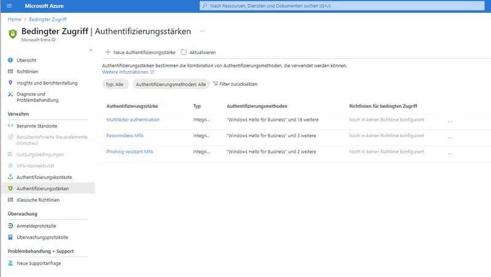Open Phishing-resistant MFA strength
Viewport: 491px width, 277px height.
(130, 151)
